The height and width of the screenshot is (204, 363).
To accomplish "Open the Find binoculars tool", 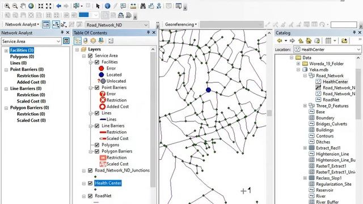I will pyautogui.click(x=143, y=6).
